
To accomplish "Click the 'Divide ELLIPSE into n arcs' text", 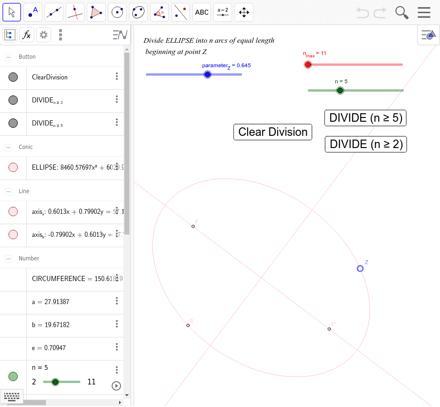I will point(209,40).
